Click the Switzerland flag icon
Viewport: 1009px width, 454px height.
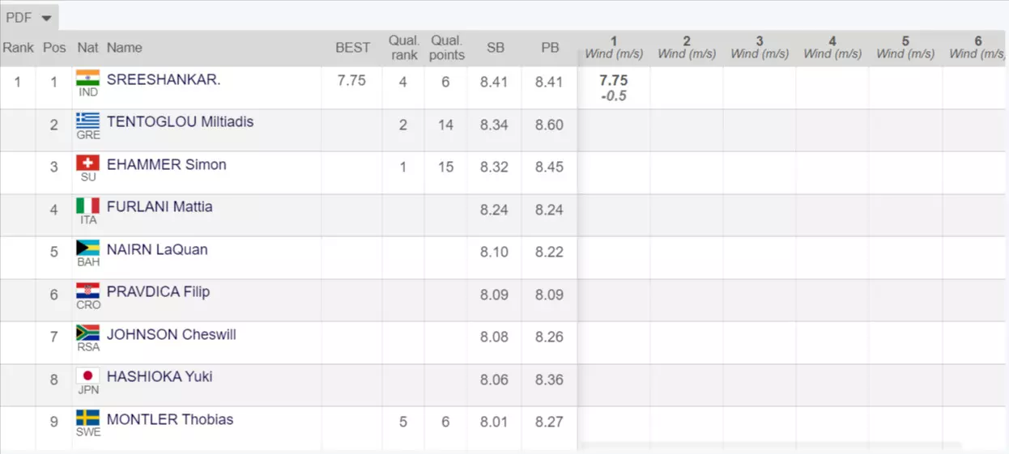point(87,163)
